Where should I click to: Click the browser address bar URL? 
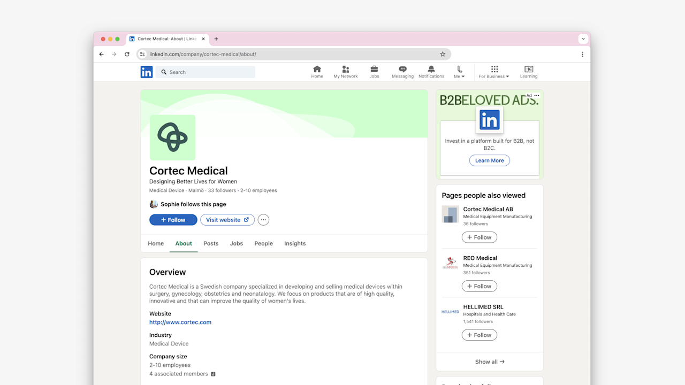click(203, 54)
